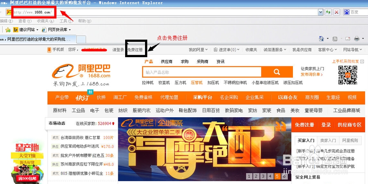Click the address bar URL field
The width and height of the screenshot is (368, 184).
(x=164, y=12)
